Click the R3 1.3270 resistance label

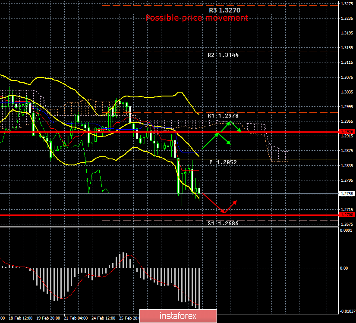[224, 10]
